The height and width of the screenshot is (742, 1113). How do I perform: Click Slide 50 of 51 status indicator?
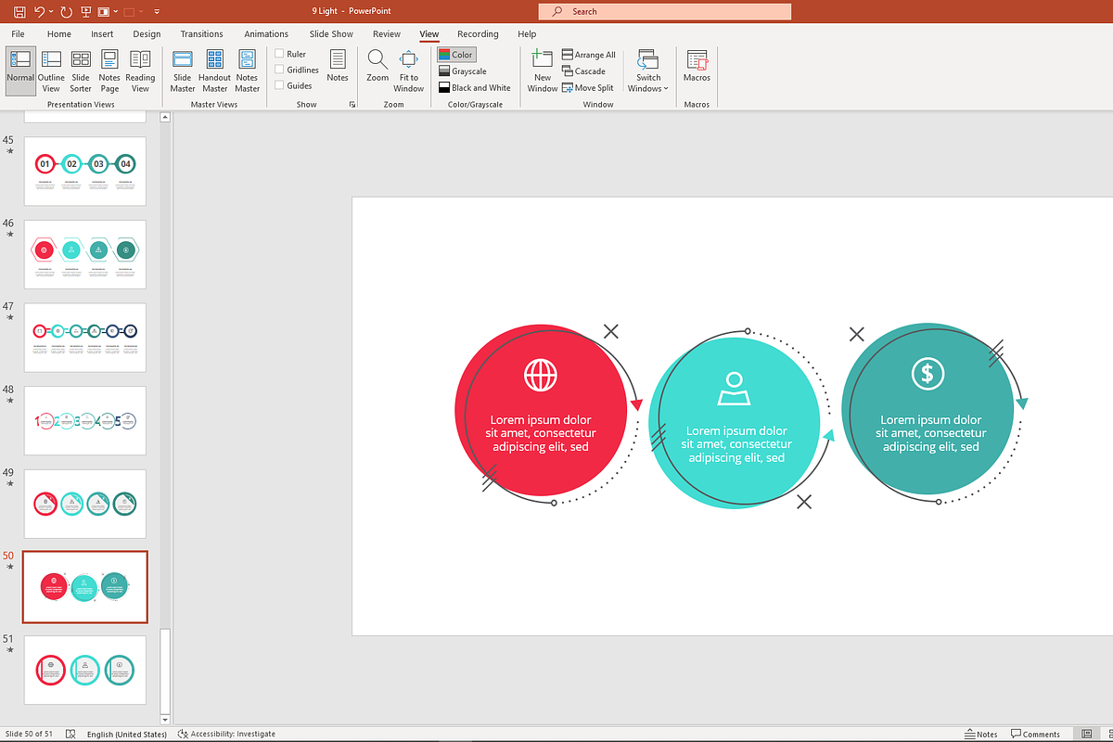pyautogui.click(x=29, y=734)
